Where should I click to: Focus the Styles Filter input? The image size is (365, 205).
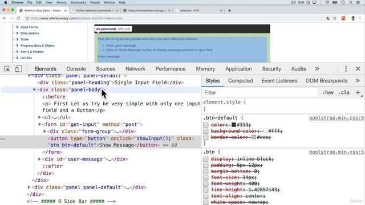pos(260,92)
